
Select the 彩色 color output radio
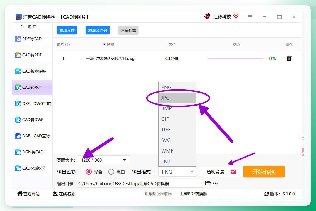coord(89,172)
